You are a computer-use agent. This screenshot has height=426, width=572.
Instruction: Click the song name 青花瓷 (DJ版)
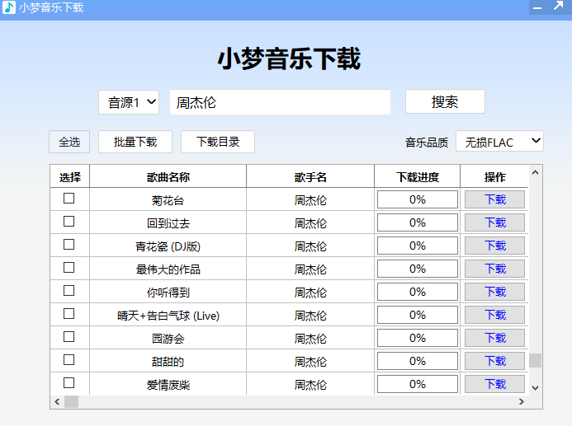(x=168, y=246)
